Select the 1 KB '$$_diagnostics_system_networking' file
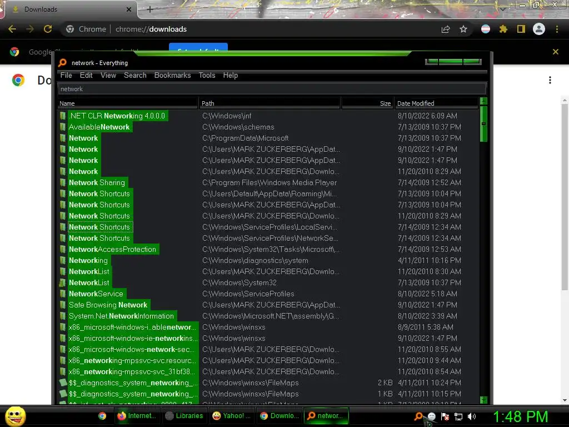 coord(133,394)
